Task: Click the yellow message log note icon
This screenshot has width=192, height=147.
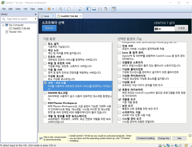Action: click(186, 145)
